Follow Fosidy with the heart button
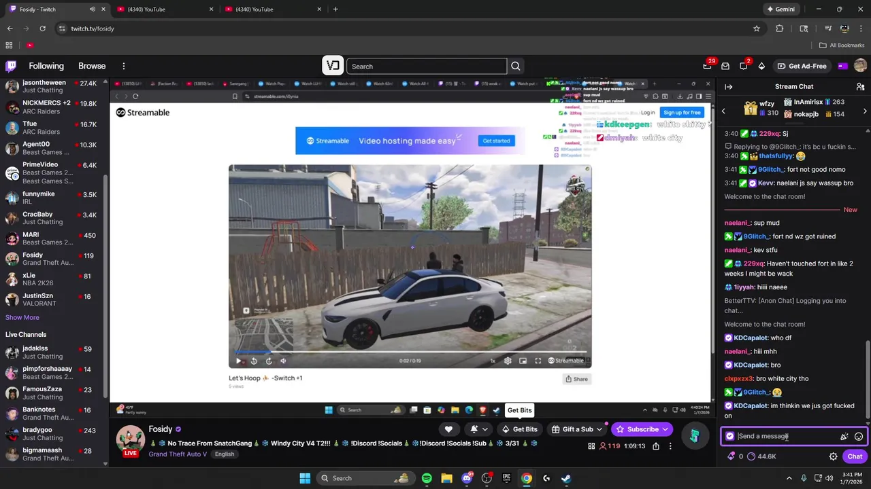Image resolution: width=871 pixels, height=489 pixels. click(448, 429)
